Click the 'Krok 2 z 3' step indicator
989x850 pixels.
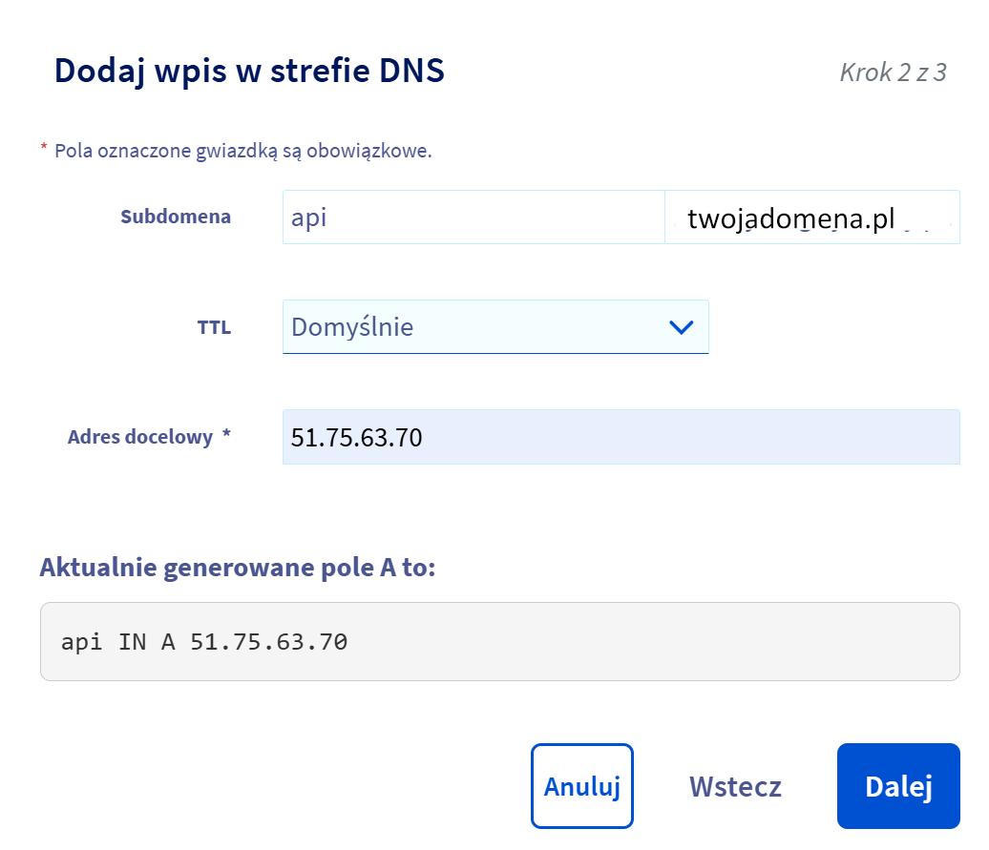click(893, 73)
